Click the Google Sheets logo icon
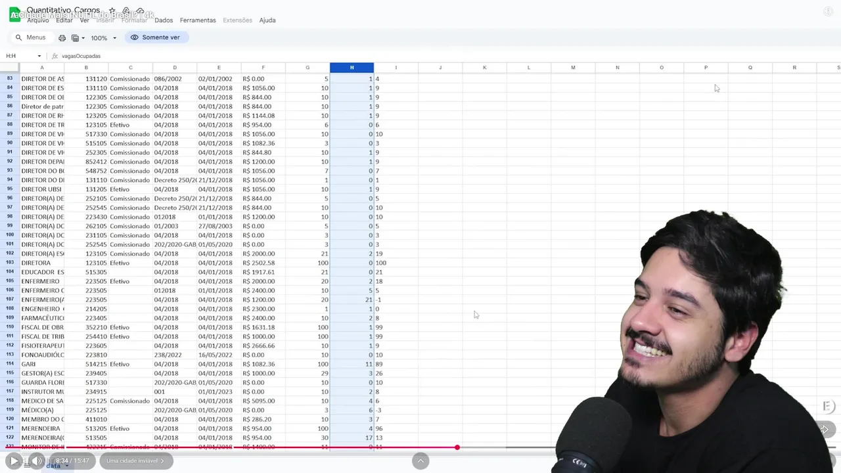841x473 pixels. pos(14,14)
